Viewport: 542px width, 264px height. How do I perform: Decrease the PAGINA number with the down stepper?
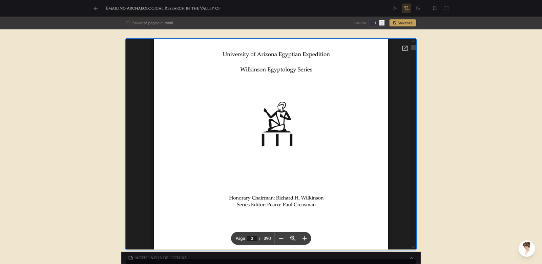coord(382,24)
